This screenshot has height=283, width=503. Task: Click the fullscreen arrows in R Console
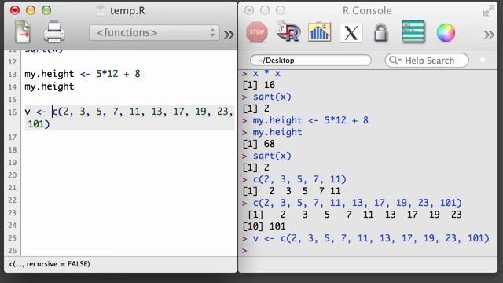[489, 10]
